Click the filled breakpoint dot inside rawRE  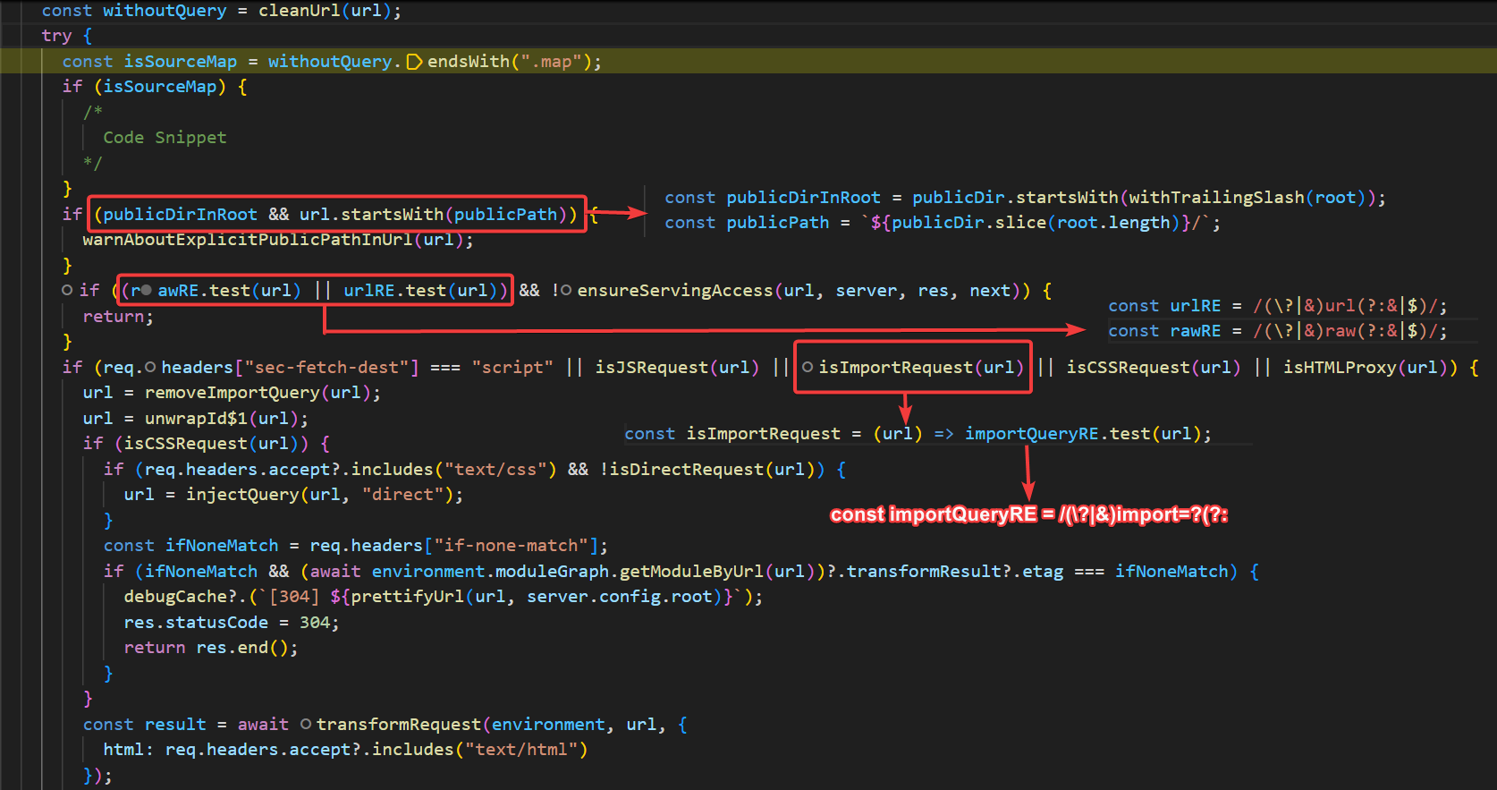point(147,290)
